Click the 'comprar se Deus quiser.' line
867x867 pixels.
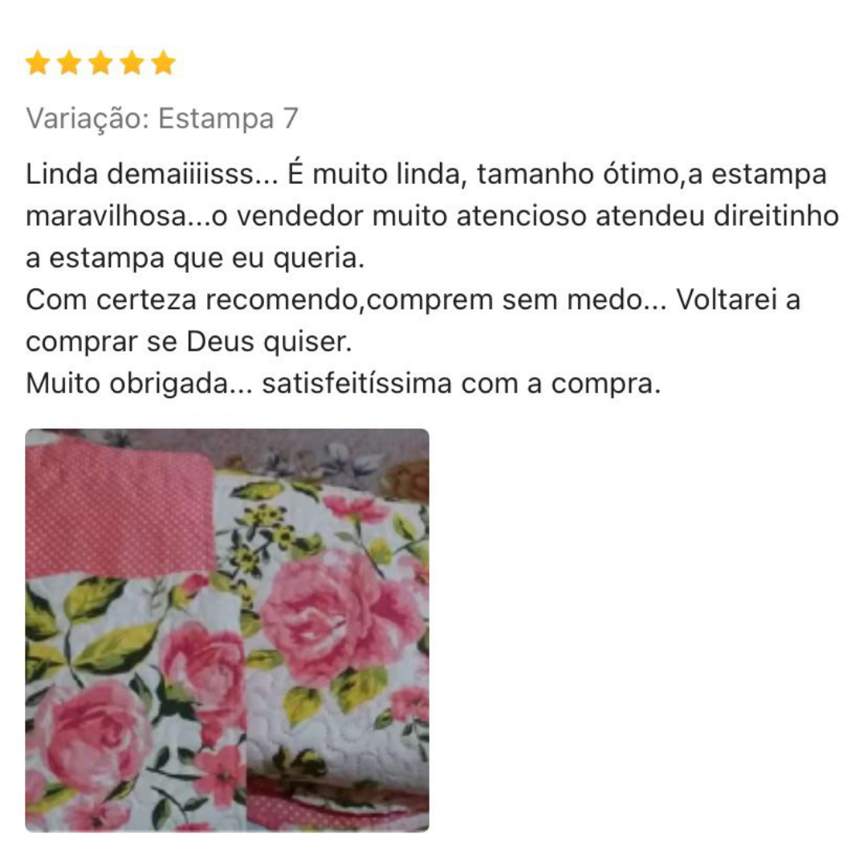point(189,342)
